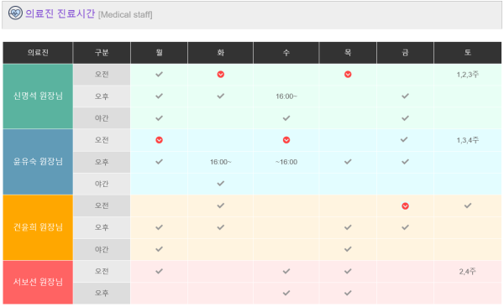The width and height of the screenshot is (504, 307).
Task: Click the "1,2,3주" Saturday cell
Action: (468, 75)
